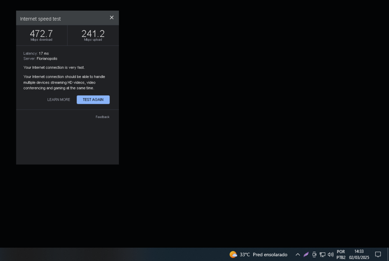Click the Mbps upload panel showing 241.2
This screenshot has width=389, height=261.
(93, 35)
